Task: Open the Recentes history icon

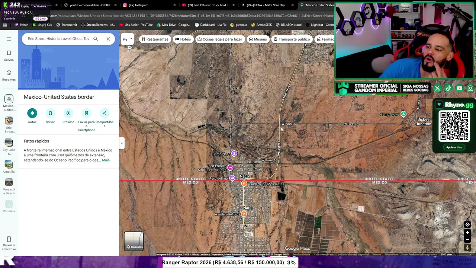Action: pyautogui.click(x=9, y=73)
